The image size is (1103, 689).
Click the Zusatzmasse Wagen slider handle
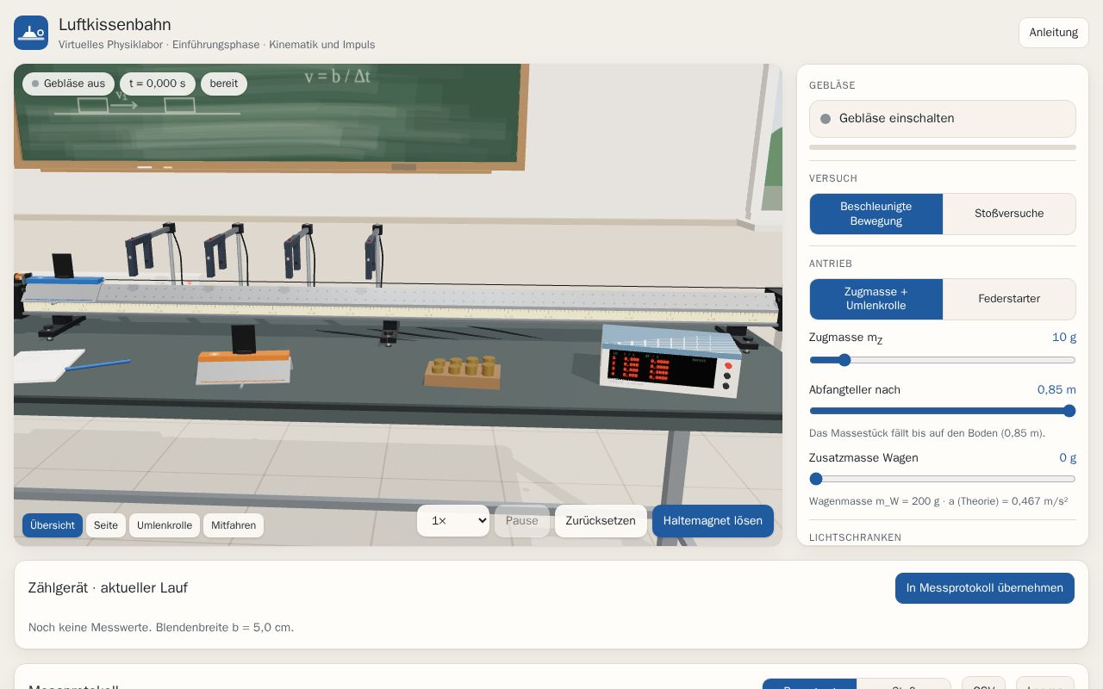point(816,479)
